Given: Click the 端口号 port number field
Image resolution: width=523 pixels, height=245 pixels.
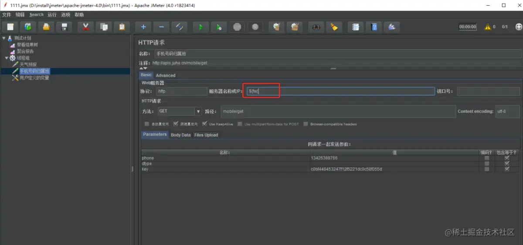Looking at the screenshot, I should pos(488,92).
